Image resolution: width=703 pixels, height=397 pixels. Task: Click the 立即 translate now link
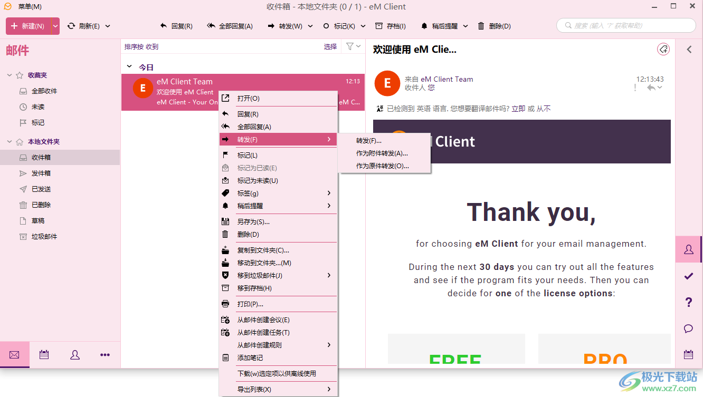[x=518, y=109]
